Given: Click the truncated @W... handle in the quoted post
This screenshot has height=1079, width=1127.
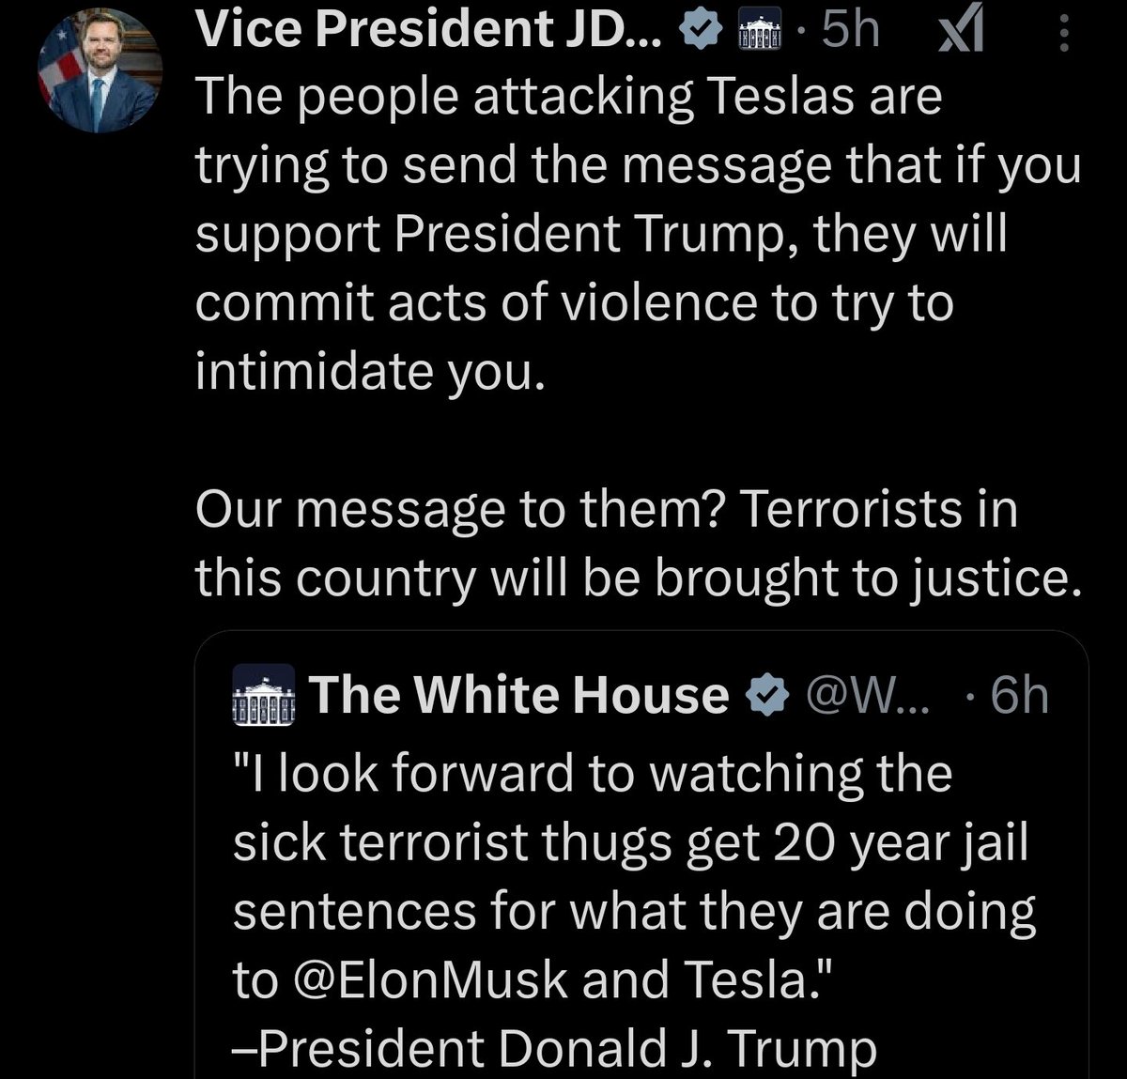Looking at the screenshot, I should click(x=864, y=696).
